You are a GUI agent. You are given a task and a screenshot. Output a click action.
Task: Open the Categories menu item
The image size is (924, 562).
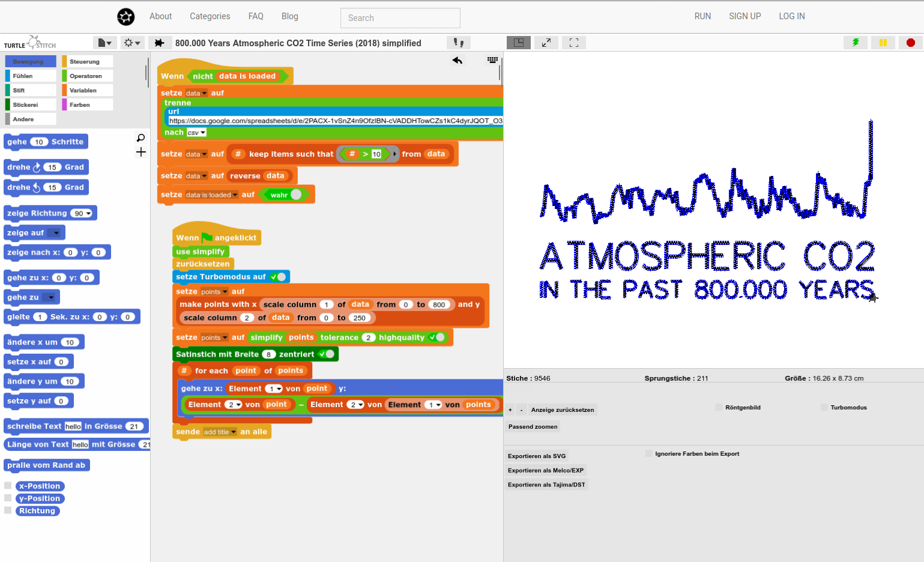coord(210,16)
